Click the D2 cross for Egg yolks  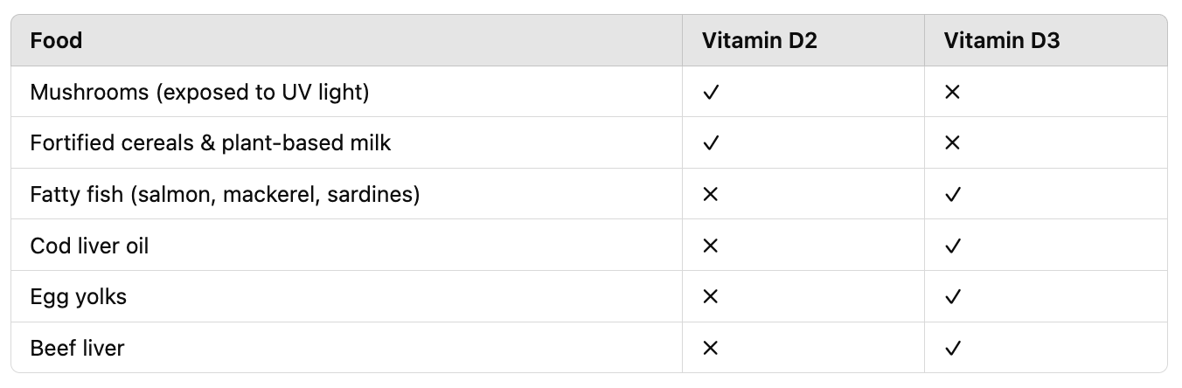(x=711, y=296)
